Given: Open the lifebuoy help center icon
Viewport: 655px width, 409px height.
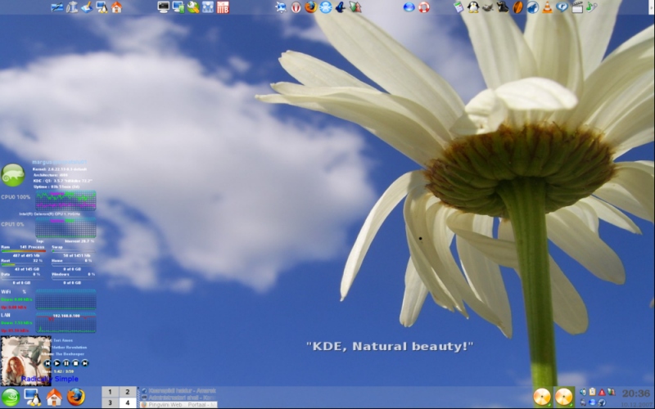Looking at the screenshot, I should [x=423, y=7].
